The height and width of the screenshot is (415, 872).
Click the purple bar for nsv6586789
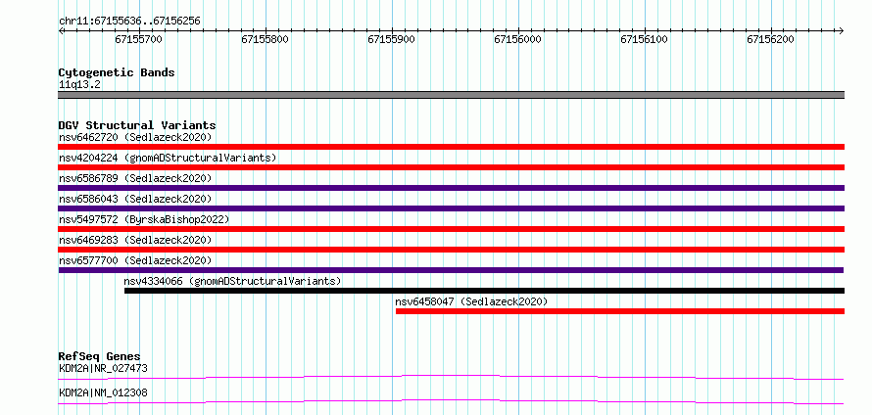pos(451,188)
